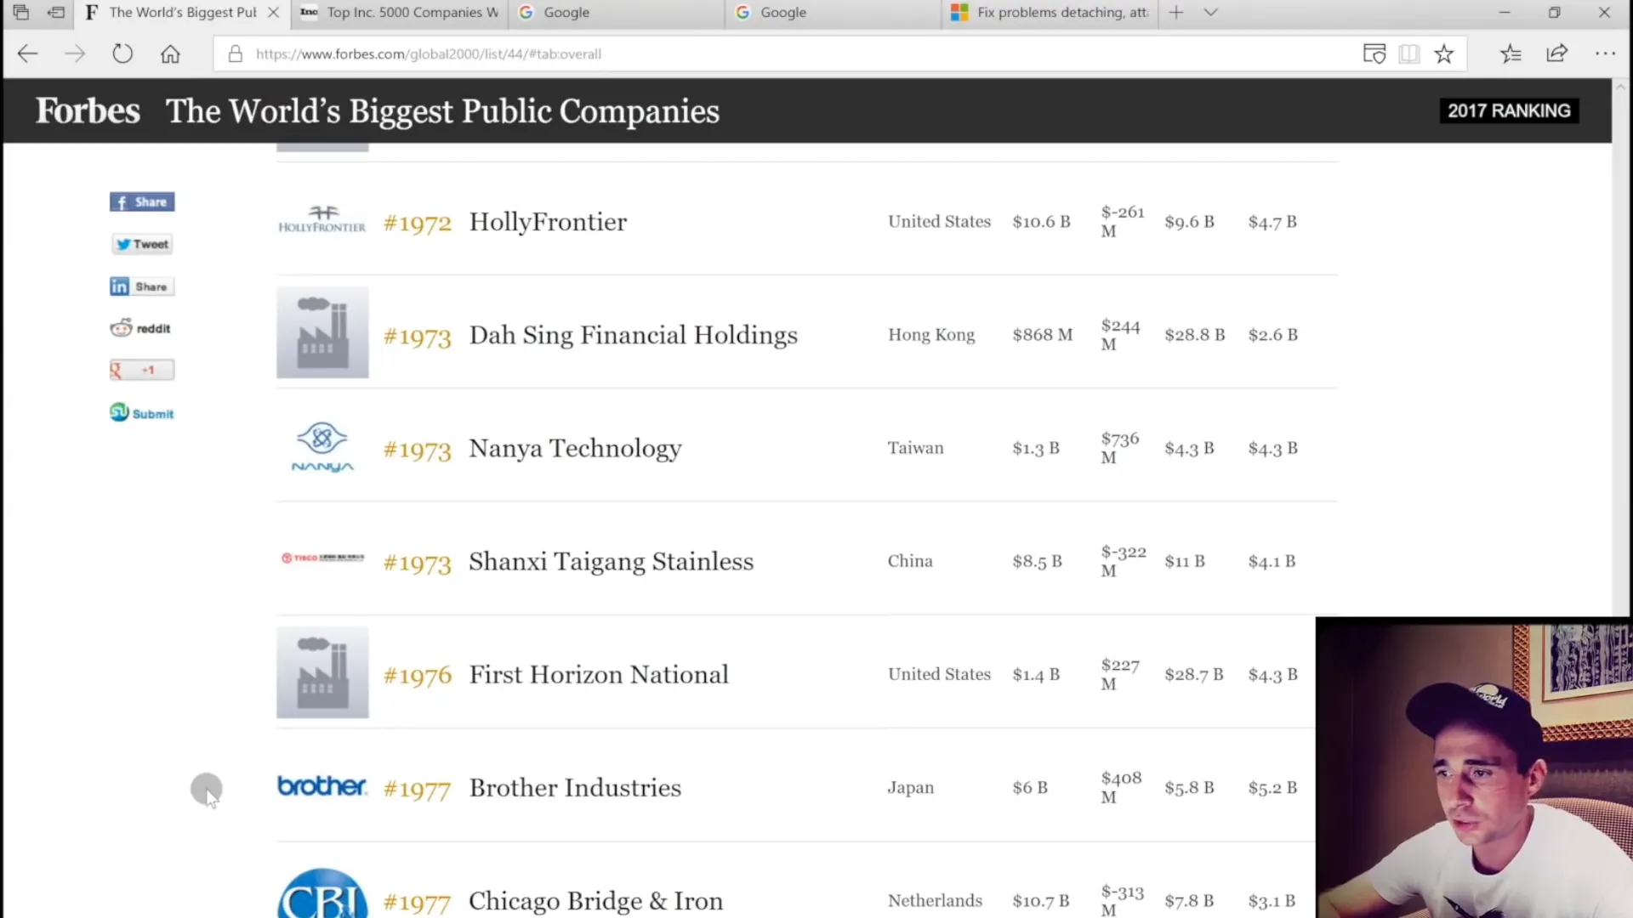Share the list on reddit
The image size is (1633, 918).
pyautogui.click(x=140, y=328)
